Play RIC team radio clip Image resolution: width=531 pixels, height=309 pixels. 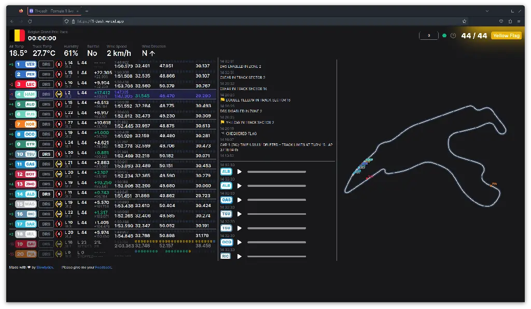click(x=240, y=256)
